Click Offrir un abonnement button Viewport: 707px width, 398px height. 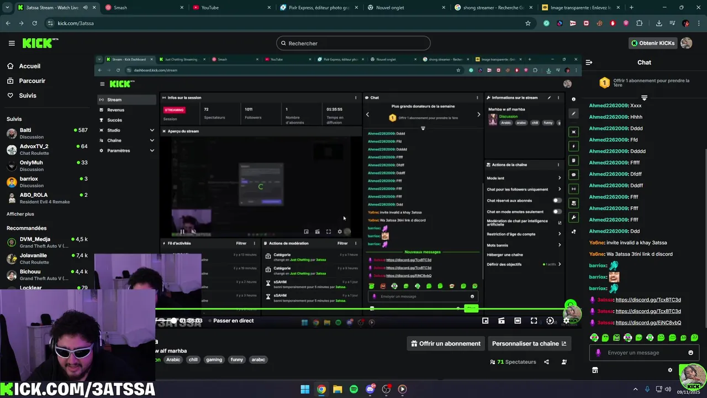pos(446,343)
